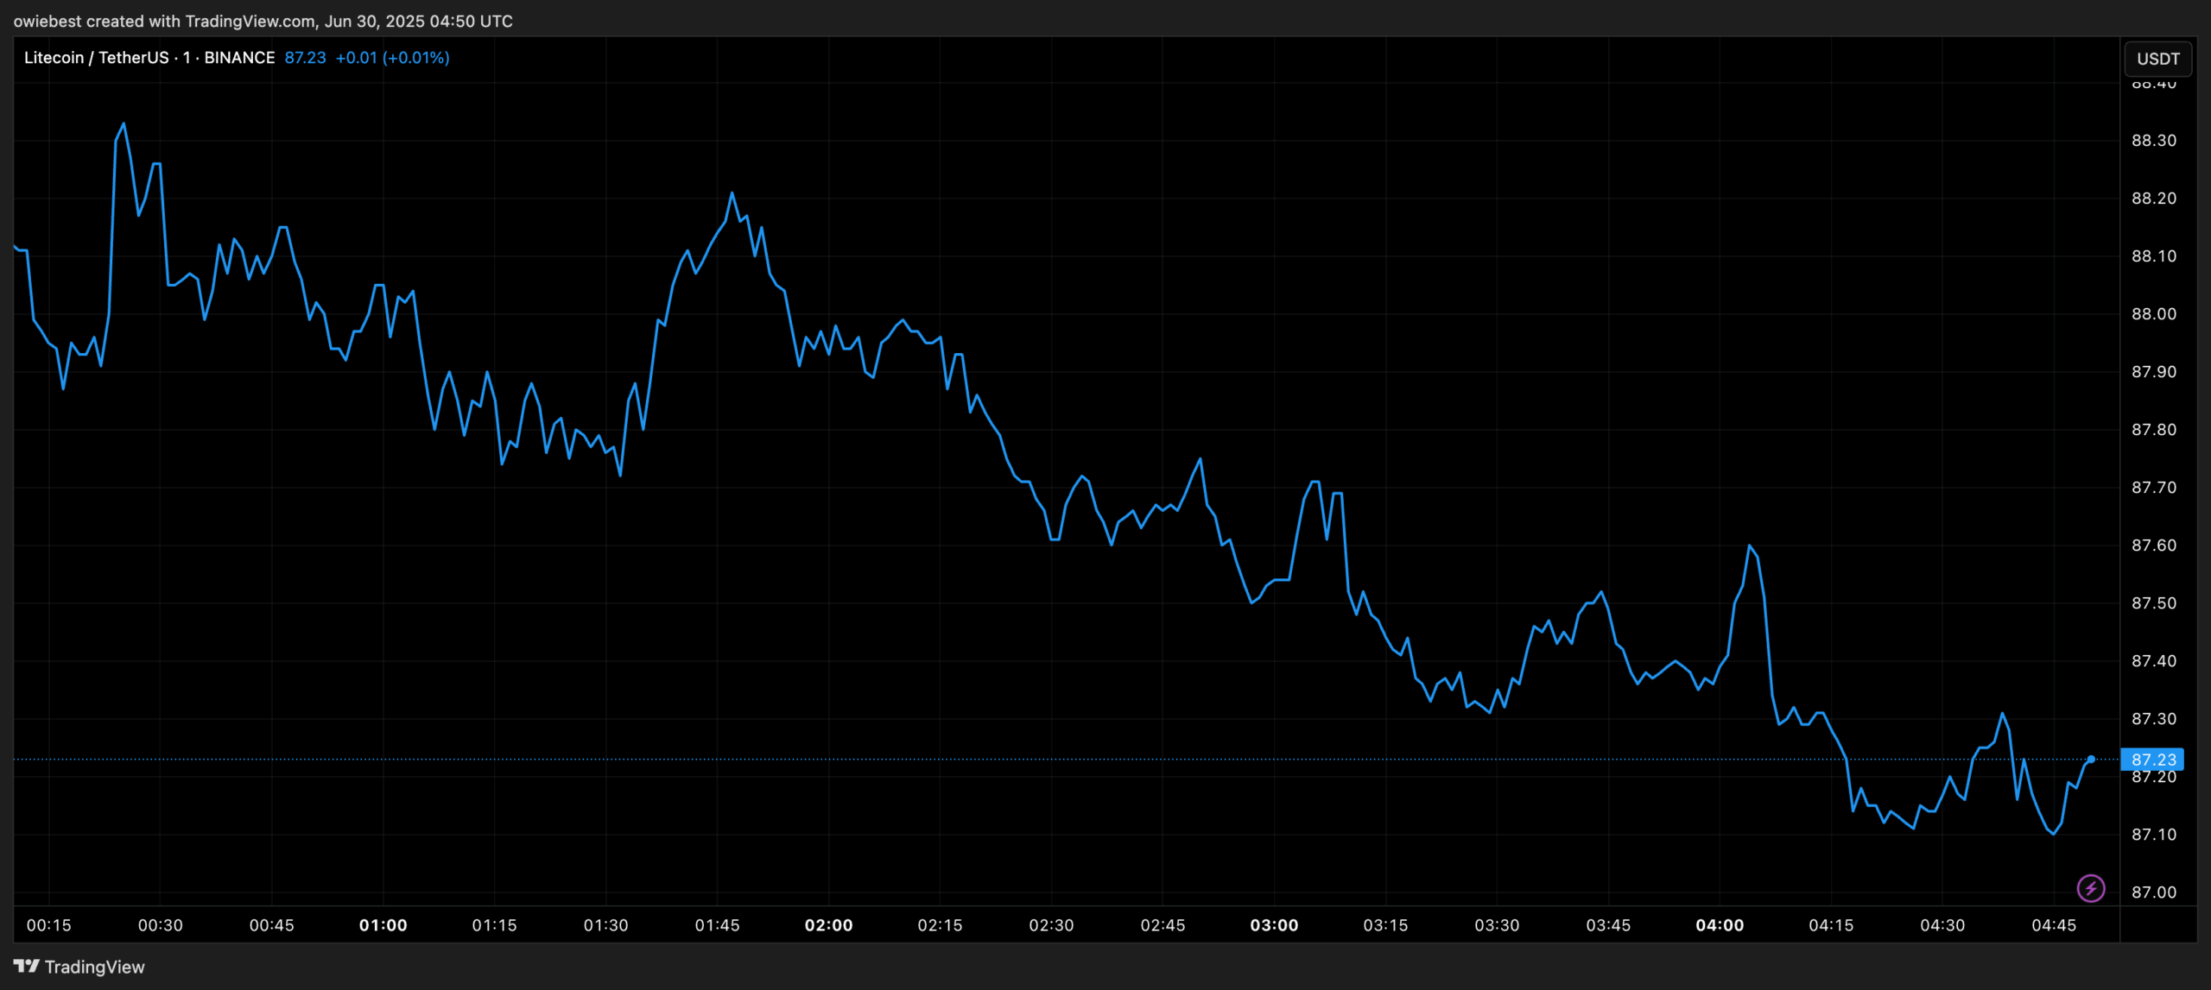Click the 02:15 time axis label
Image resolution: width=2211 pixels, height=990 pixels.
(x=941, y=925)
